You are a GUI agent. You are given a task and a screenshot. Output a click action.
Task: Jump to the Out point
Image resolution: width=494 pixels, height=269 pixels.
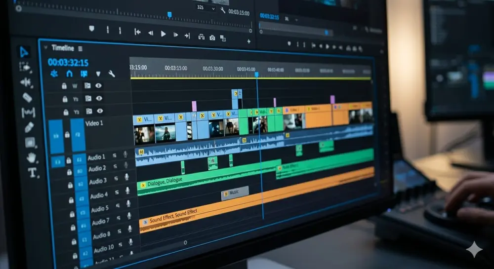[187, 36]
